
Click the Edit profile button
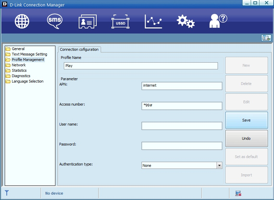(x=247, y=102)
